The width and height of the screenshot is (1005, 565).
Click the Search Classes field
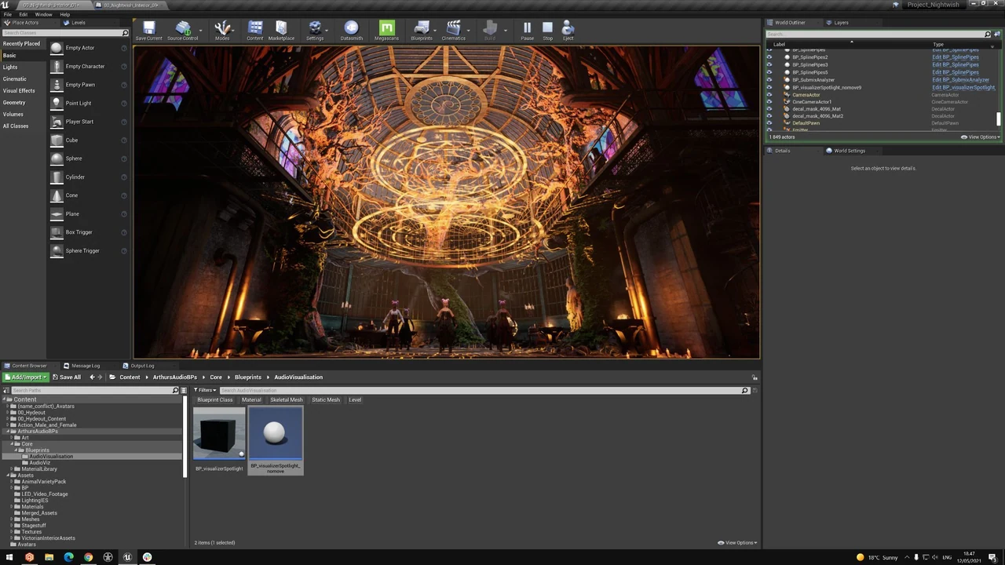coord(64,33)
